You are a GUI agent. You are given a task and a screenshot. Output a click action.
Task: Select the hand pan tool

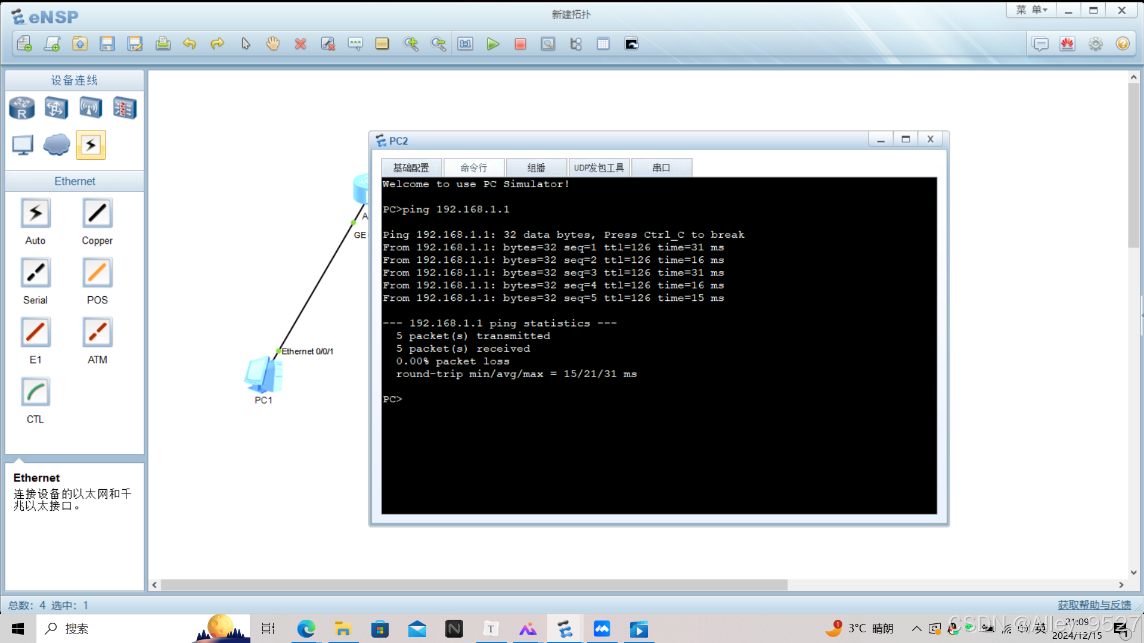(x=273, y=44)
